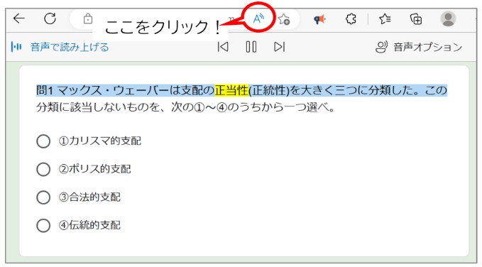Viewport: 482px width, 267px height.
Task: Pause the read-aloud playback
Action: coord(251,47)
